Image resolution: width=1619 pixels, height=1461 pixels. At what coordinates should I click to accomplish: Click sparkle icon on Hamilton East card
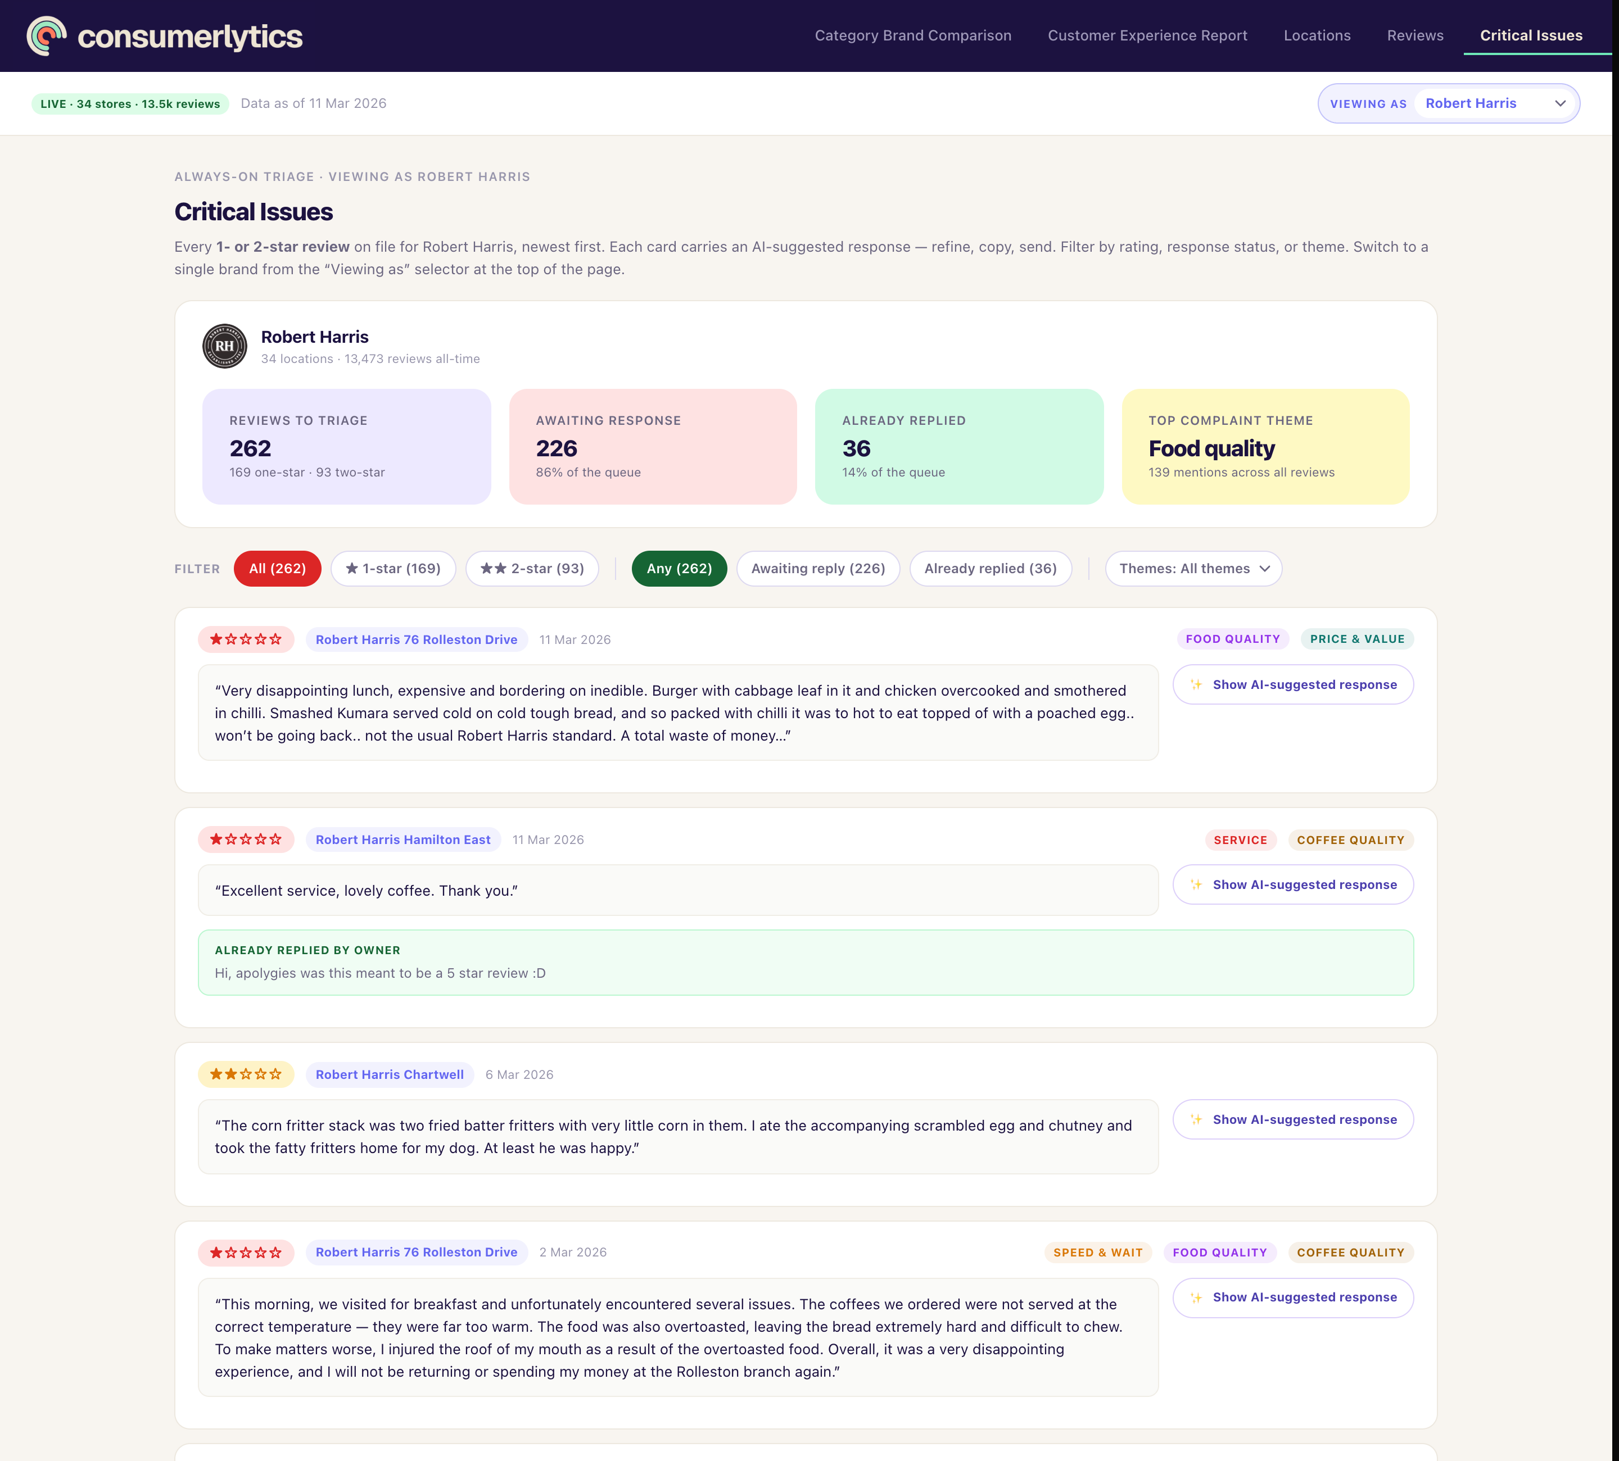coord(1197,884)
